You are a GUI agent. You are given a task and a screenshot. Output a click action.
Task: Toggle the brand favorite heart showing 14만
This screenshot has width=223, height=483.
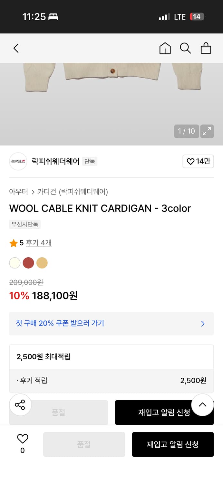pyautogui.click(x=198, y=161)
